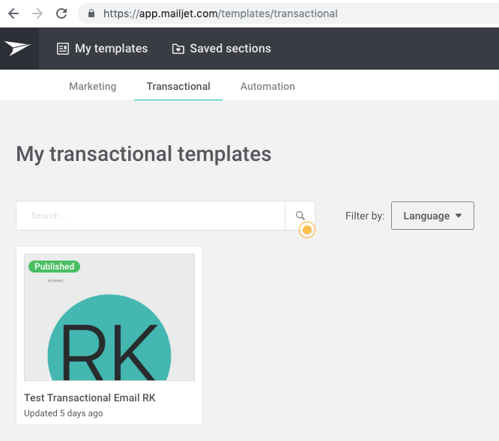Click the padlock icon in address bar
The image size is (499, 441).
point(92,13)
